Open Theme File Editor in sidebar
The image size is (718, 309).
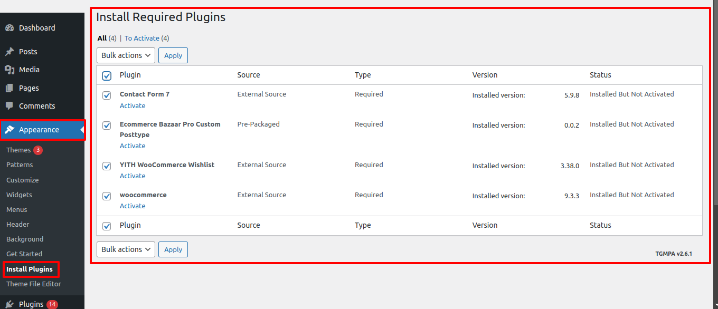point(34,284)
